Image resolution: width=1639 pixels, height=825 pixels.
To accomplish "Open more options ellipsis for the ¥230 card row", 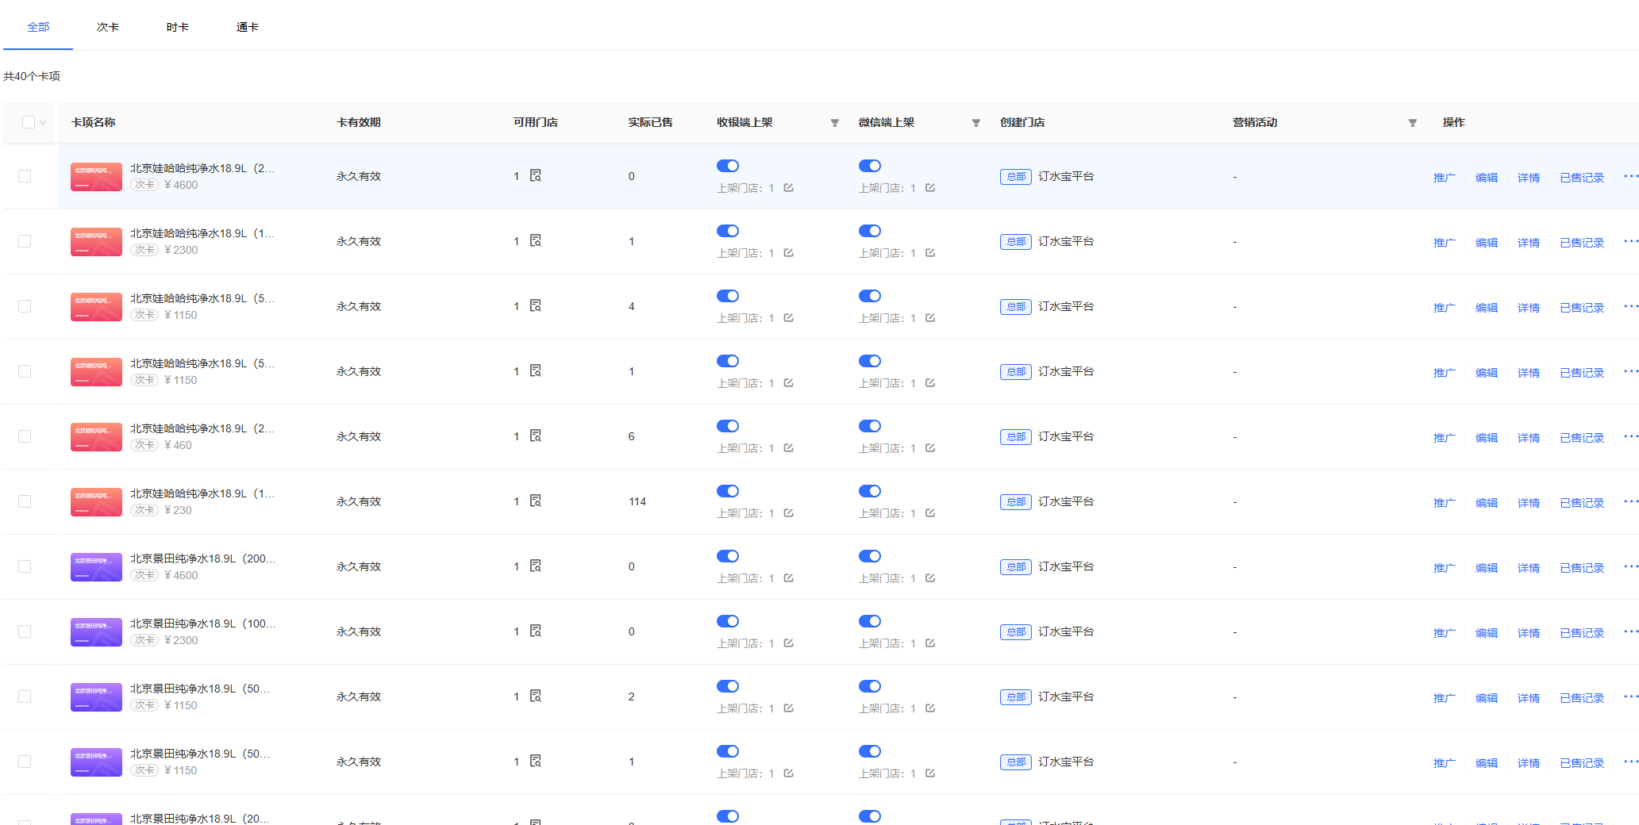I will point(1630,501).
